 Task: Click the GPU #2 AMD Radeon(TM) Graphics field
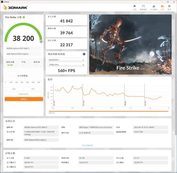click(41, 140)
